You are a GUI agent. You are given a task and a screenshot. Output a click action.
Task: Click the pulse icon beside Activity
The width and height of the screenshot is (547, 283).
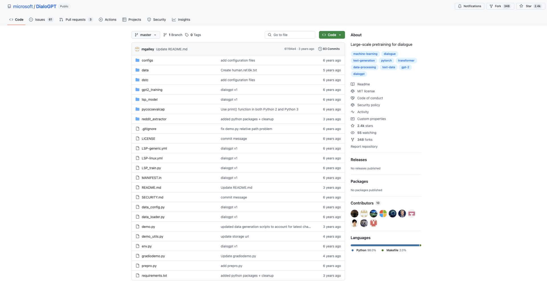(x=353, y=112)
